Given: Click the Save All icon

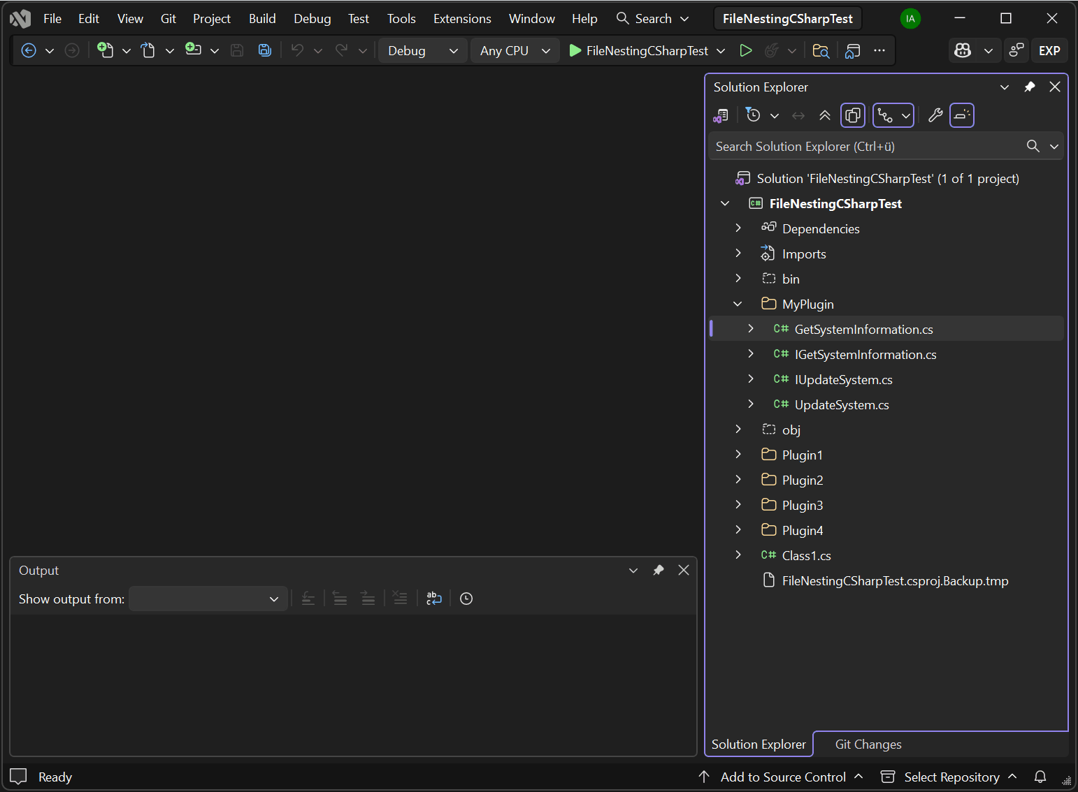Looking at the screenshot, I should [264, 50].
